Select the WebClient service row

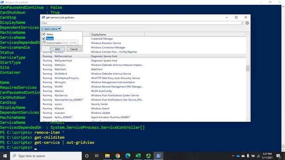tap(143, 69)
